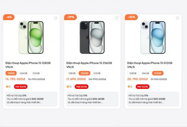The image size is (187, 127).
Task: Select 512GB storage on first product card
Action: point(36,73)
